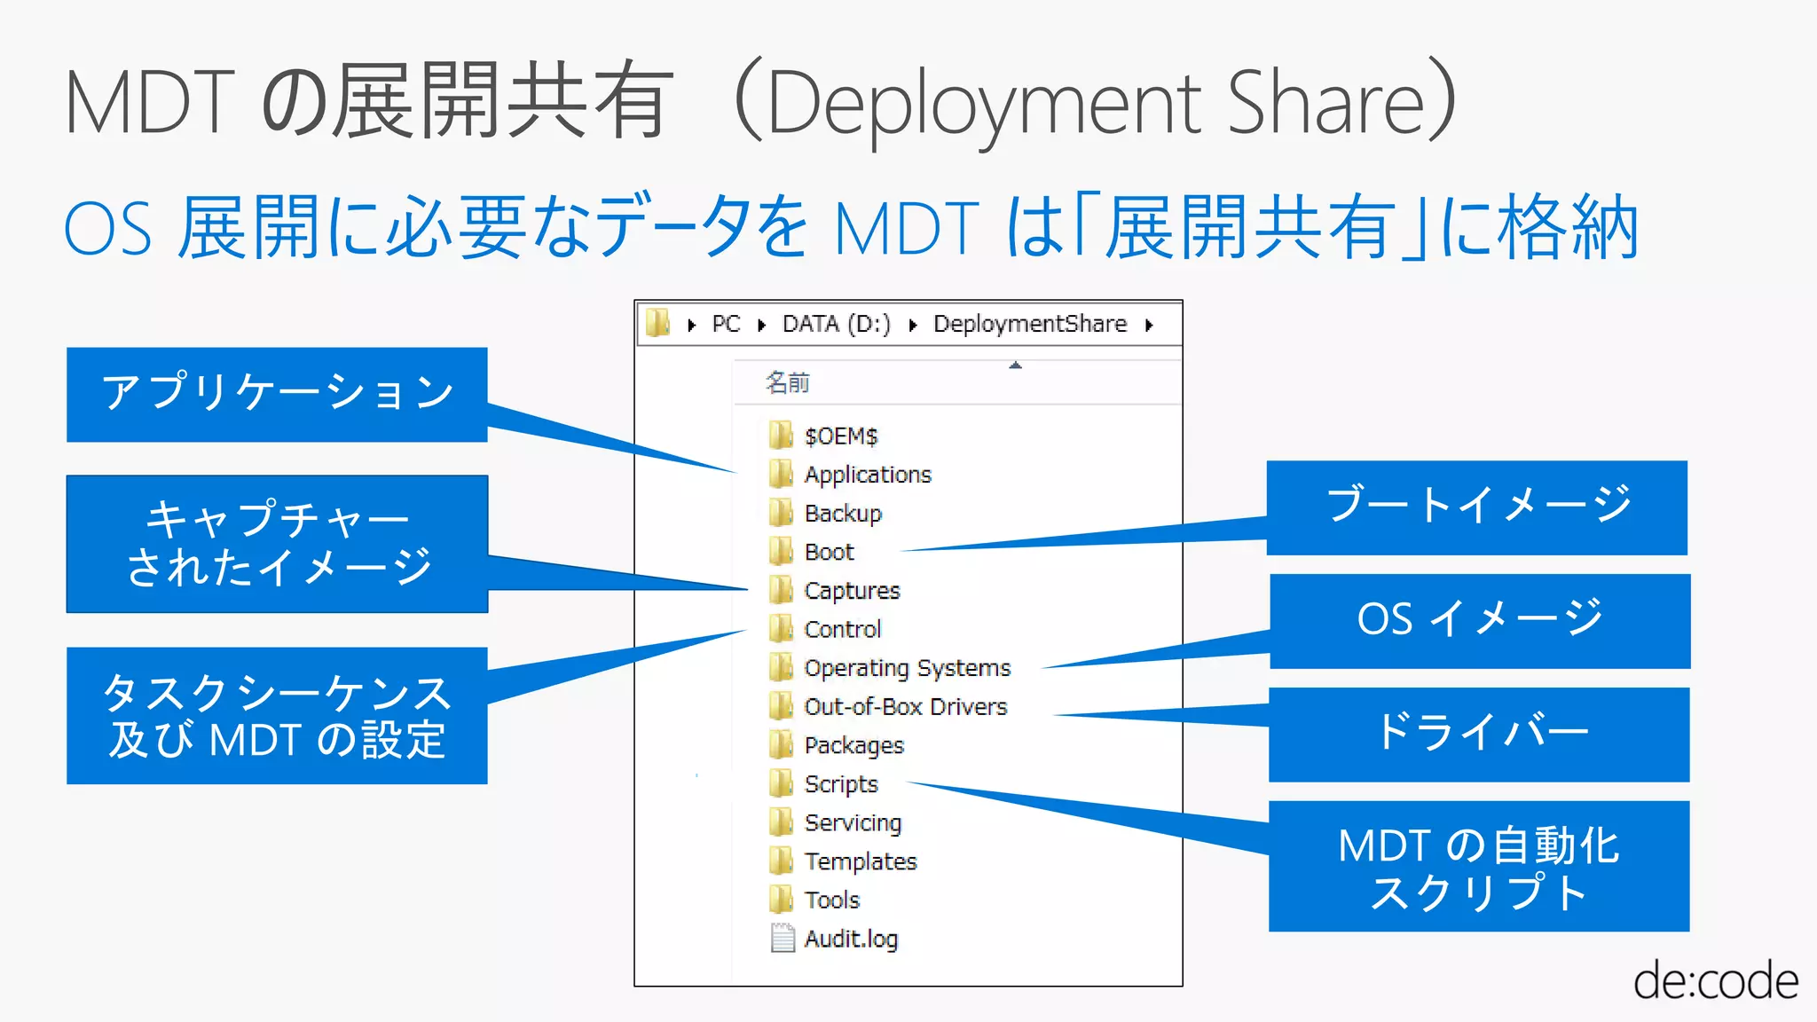Click the address bar folder icon
Image resolution: width=1817 pixels, height=1022 pixels.
coord(657,324)
